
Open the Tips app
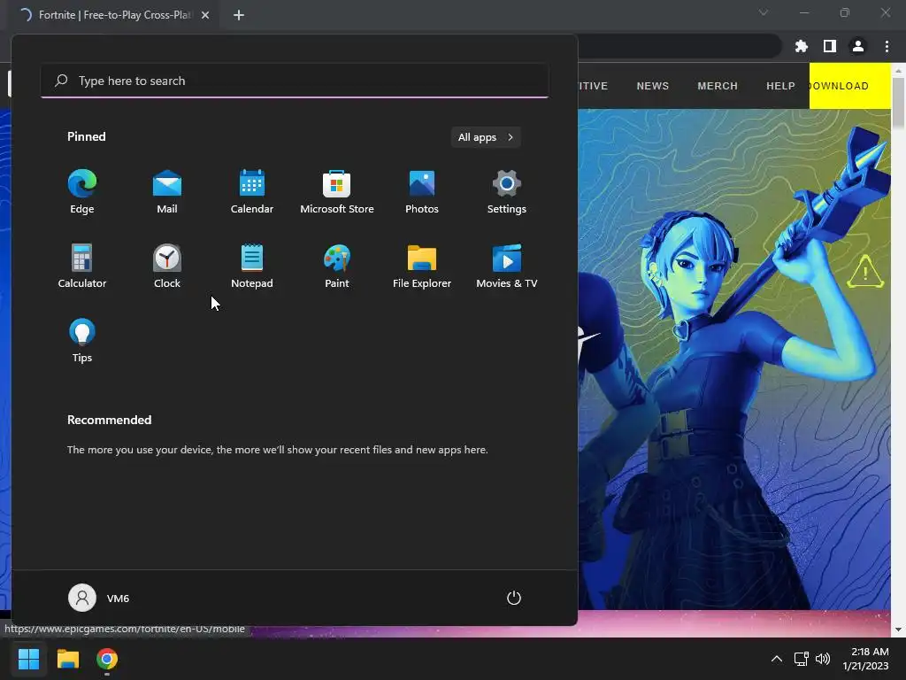82,341
